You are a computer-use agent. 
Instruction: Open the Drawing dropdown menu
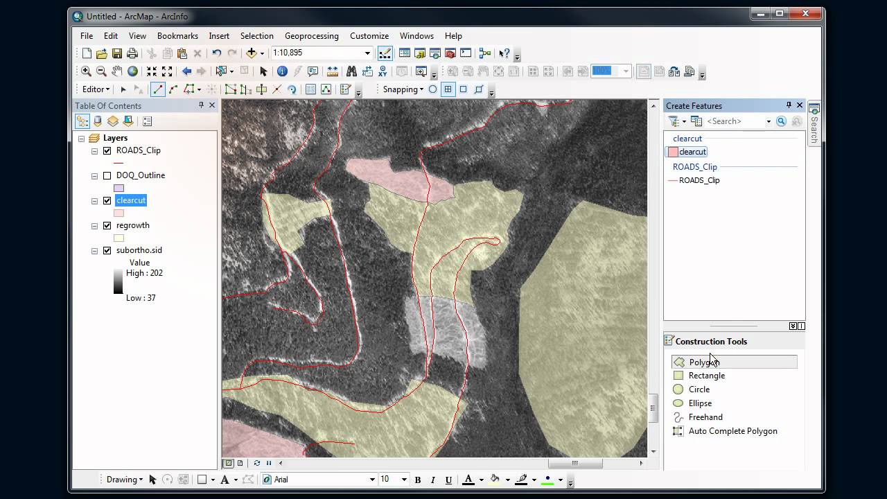(125, 480)
